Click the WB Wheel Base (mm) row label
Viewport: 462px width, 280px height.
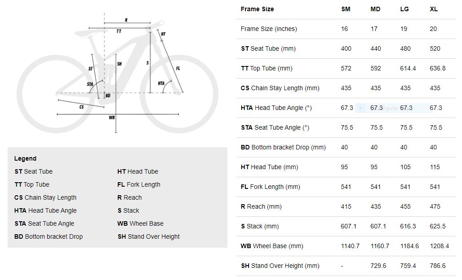[272, 246]
